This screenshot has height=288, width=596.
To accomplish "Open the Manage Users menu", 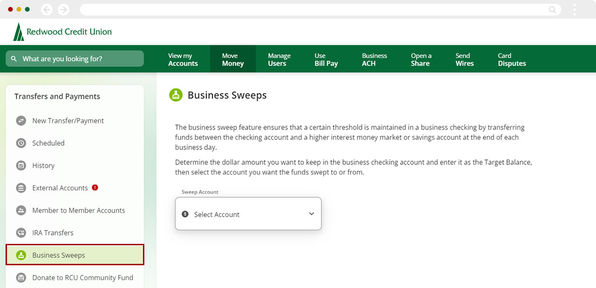I will click(279, 59).
